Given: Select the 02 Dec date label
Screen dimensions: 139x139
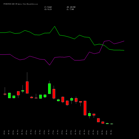Looking at the screenshot, I should pos(102,132).
